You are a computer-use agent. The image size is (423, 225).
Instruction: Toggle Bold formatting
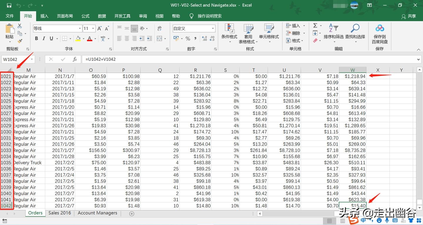[36, 38]
